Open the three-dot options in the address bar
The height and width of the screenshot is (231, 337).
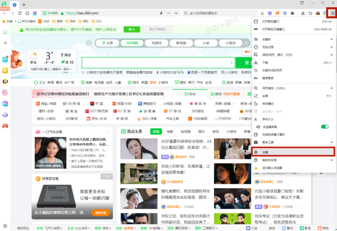pyautogui.click(x=168, y=13)
